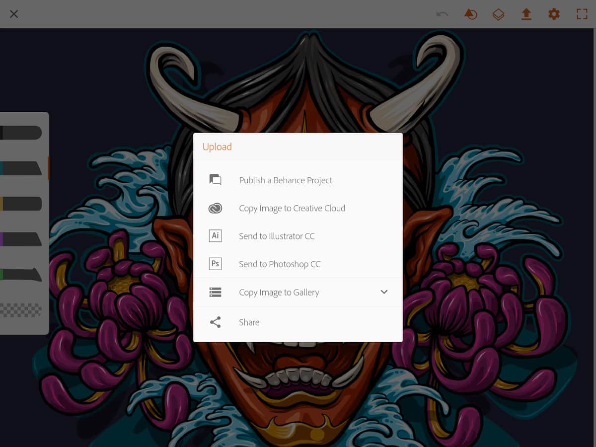This screenshot has height=447, width=596.
Task: Expand the Copy Image to Gallery chevron
Action: coord(384,292)
